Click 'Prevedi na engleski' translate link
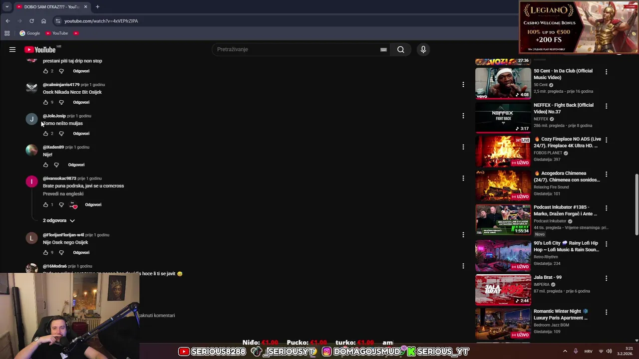 tap(63, 194)
